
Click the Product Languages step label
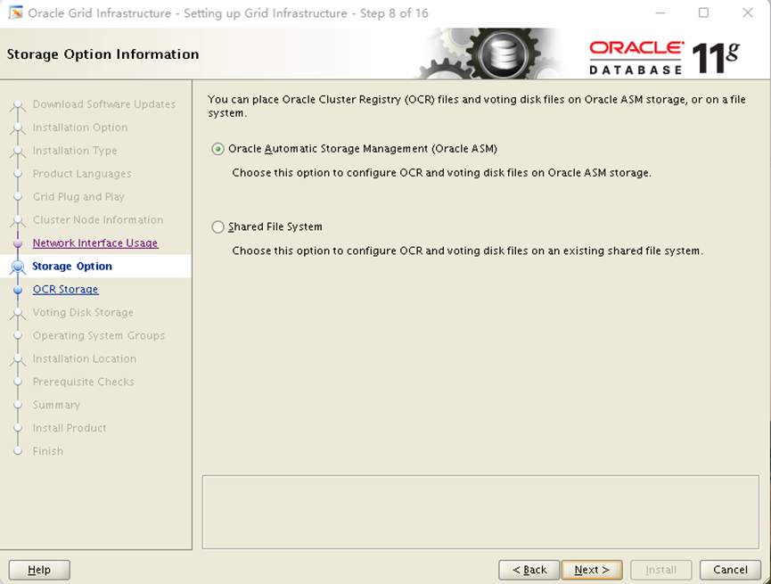82,174
